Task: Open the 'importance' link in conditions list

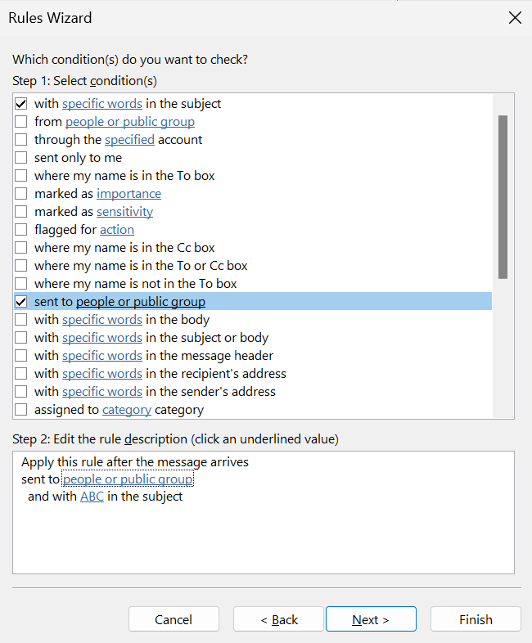Action: click(x=128, y=194)
